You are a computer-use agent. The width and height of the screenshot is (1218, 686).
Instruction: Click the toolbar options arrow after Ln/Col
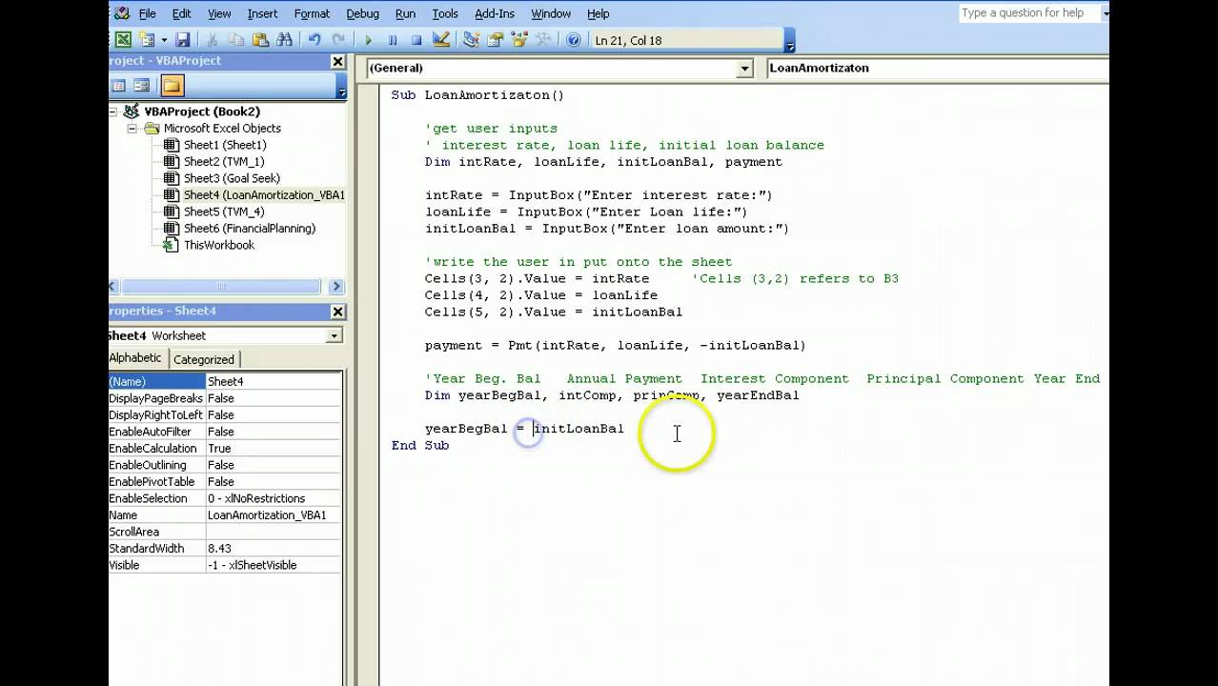click(x=789, y=41)
